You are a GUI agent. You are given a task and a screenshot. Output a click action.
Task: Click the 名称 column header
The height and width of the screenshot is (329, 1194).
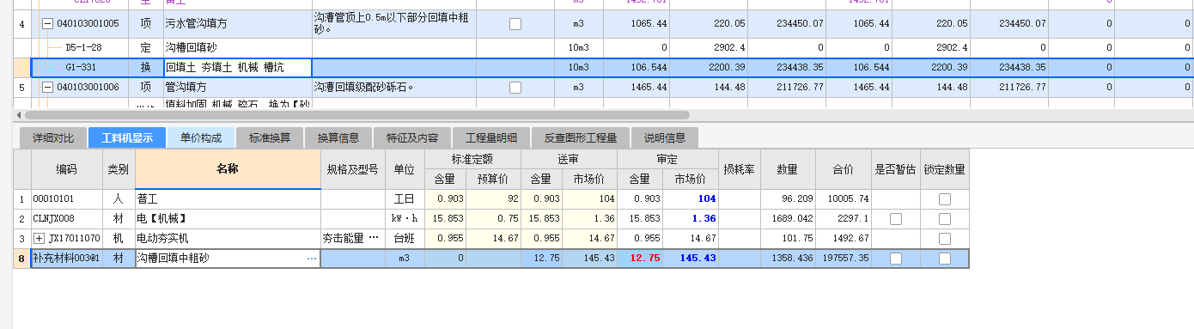pos(228,169)
